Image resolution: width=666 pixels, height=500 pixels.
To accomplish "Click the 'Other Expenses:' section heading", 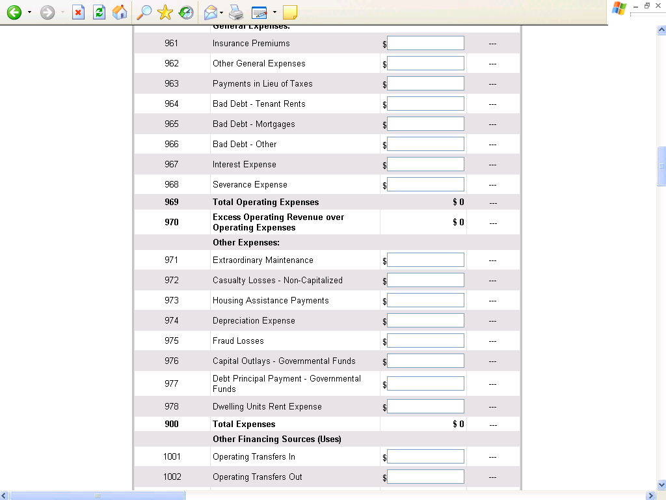I will click(246, 242).
